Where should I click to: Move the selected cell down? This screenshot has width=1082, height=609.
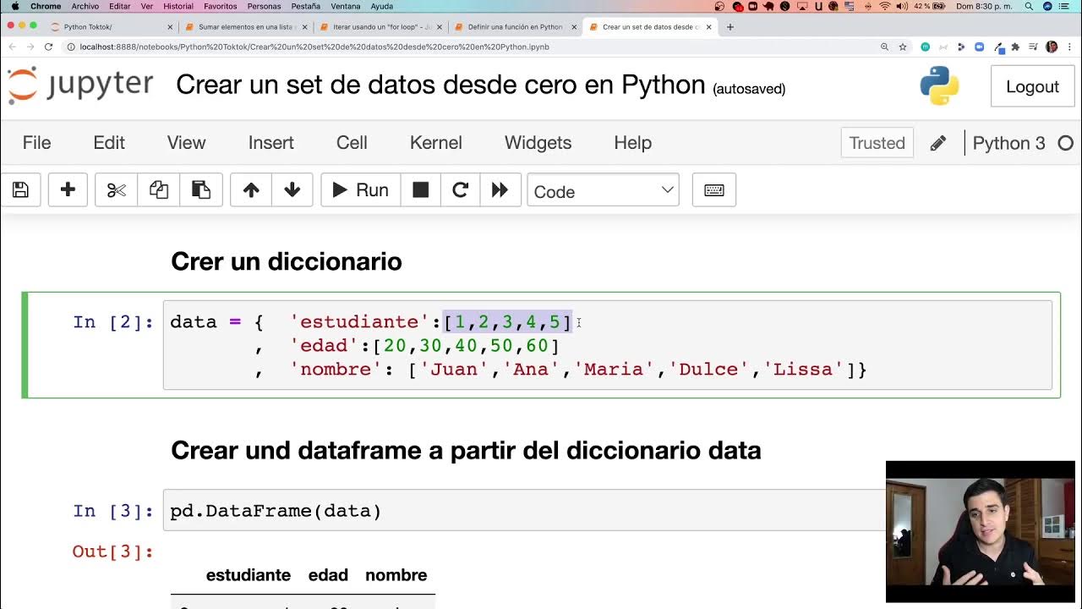pyautogui.click(x=292, y=190)
